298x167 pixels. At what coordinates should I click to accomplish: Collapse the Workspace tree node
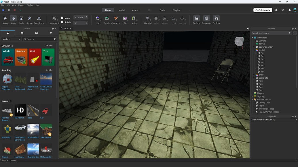pos(253,38)
